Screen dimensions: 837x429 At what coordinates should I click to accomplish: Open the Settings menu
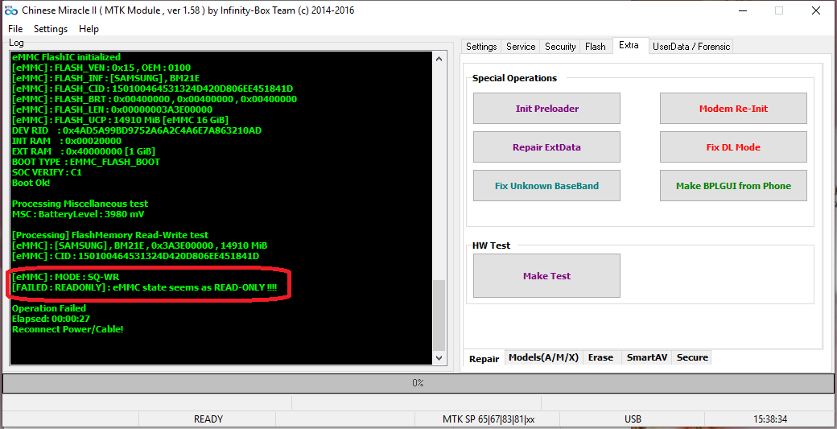pos(51,29)
